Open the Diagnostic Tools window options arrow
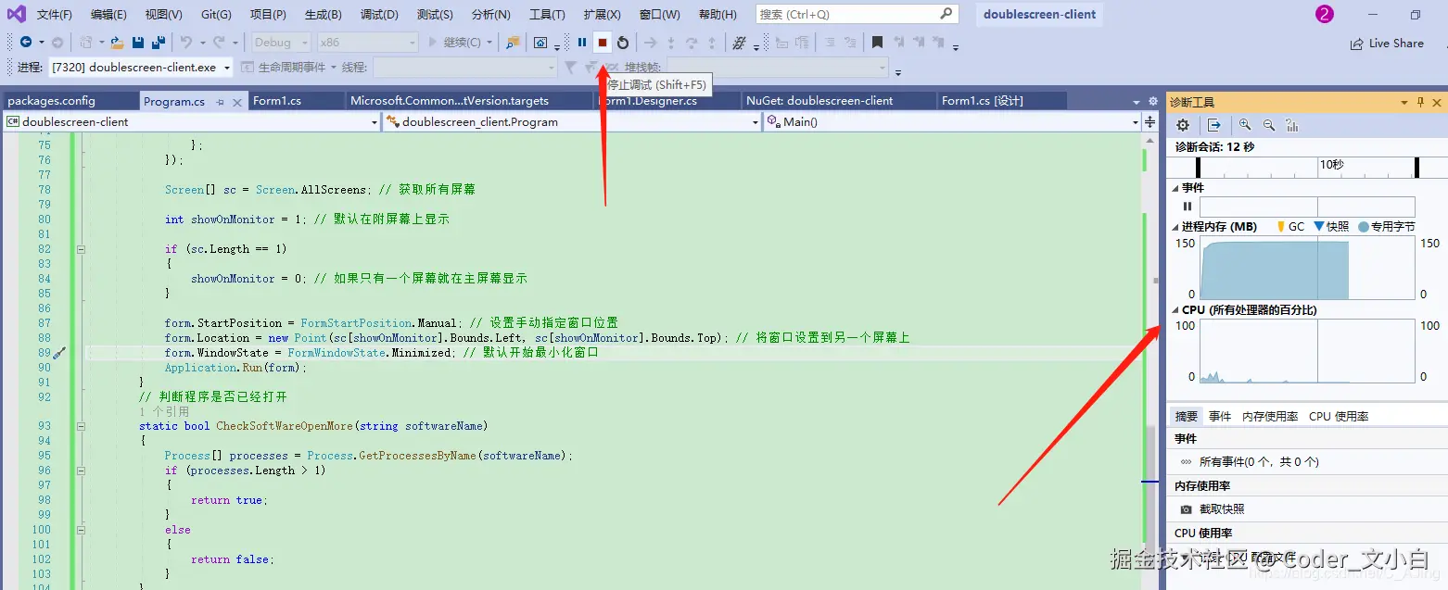 [1404, 102]
